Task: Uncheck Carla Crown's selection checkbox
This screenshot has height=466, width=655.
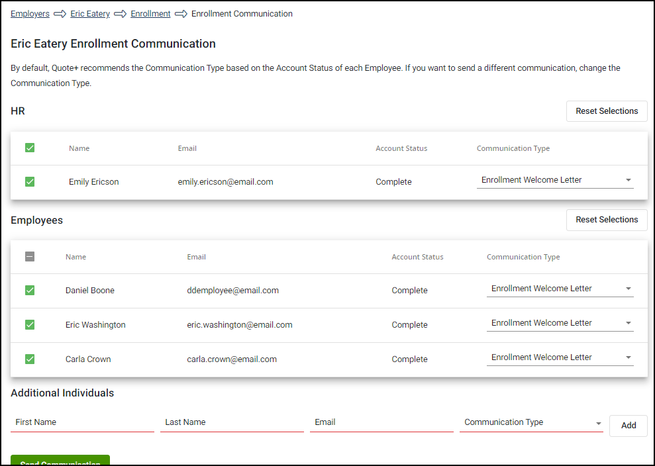Action: click(x=29, y=359)
